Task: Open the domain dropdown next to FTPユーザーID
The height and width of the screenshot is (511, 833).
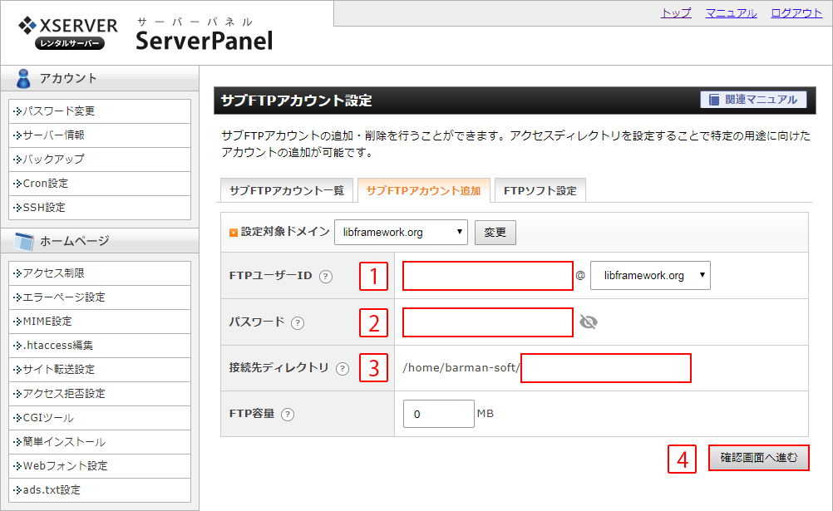Action: [650, 275]
